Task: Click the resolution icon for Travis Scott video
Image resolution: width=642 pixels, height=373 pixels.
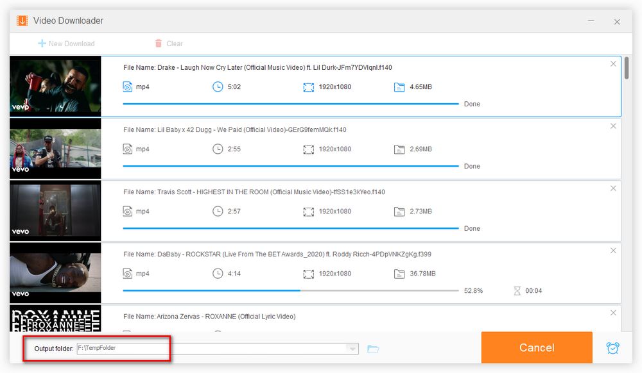Action: click(308, 211)
